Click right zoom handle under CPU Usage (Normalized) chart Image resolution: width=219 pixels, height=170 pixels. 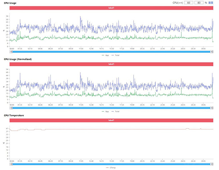pos(212,108)
